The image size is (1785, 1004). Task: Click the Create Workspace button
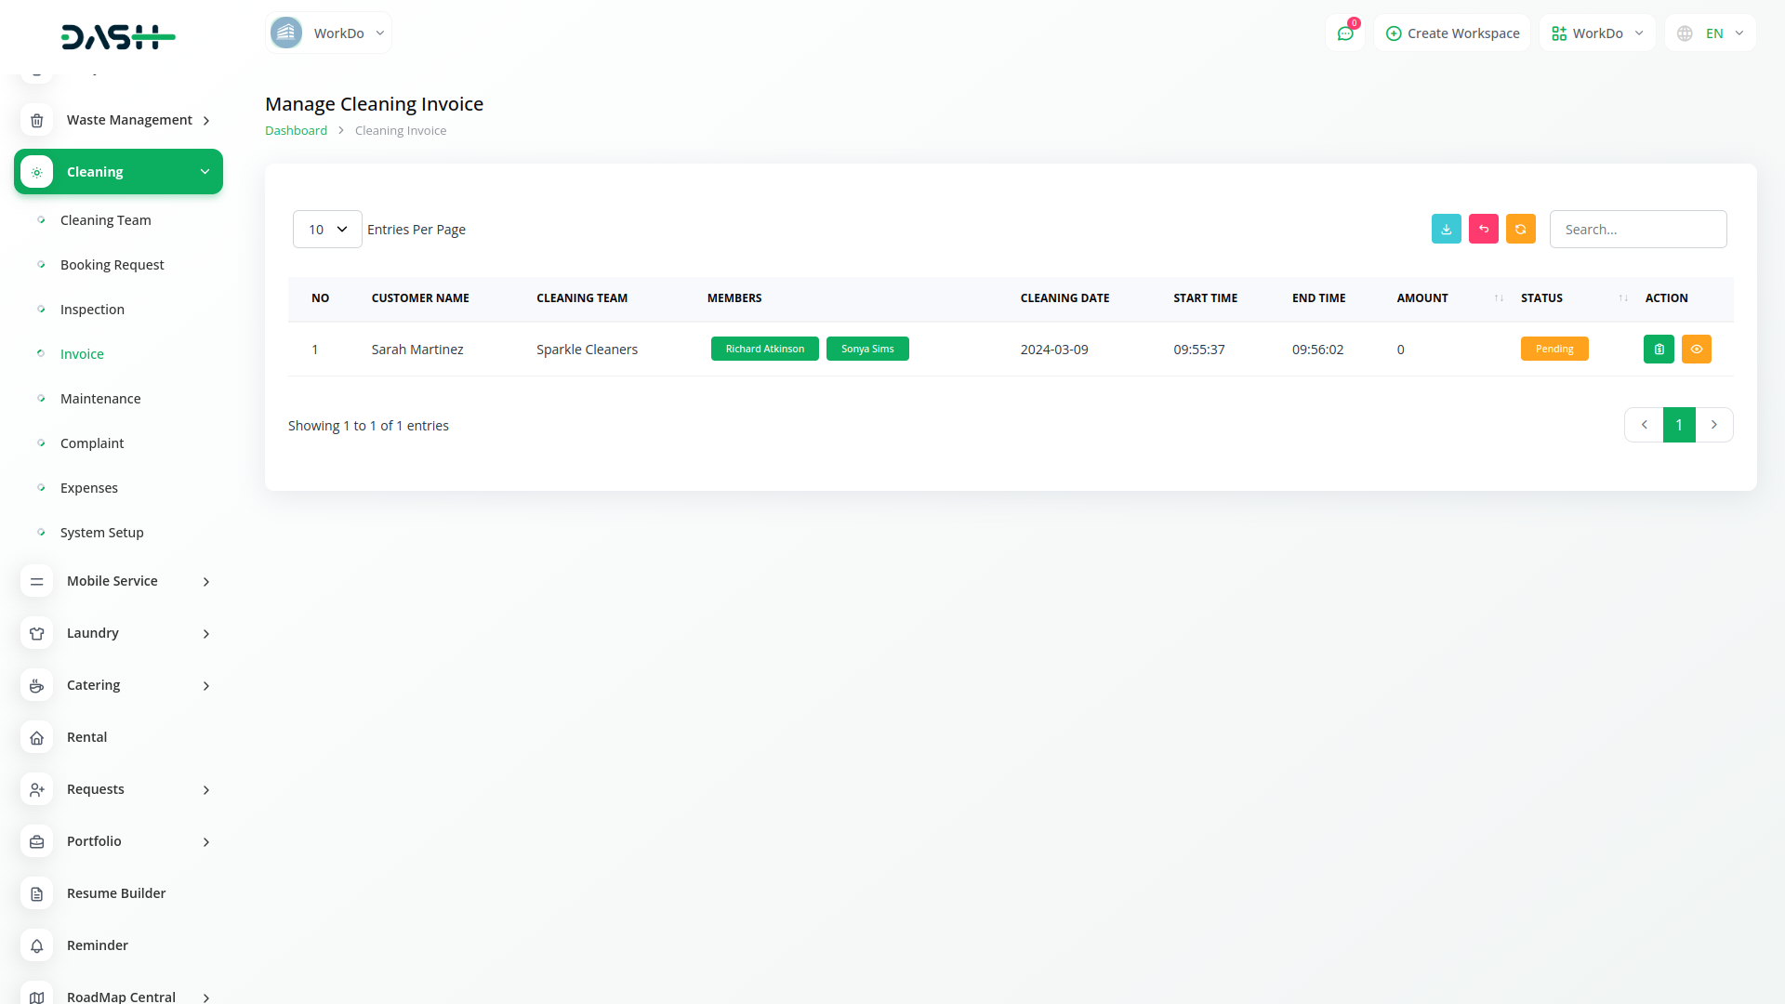1452,33
